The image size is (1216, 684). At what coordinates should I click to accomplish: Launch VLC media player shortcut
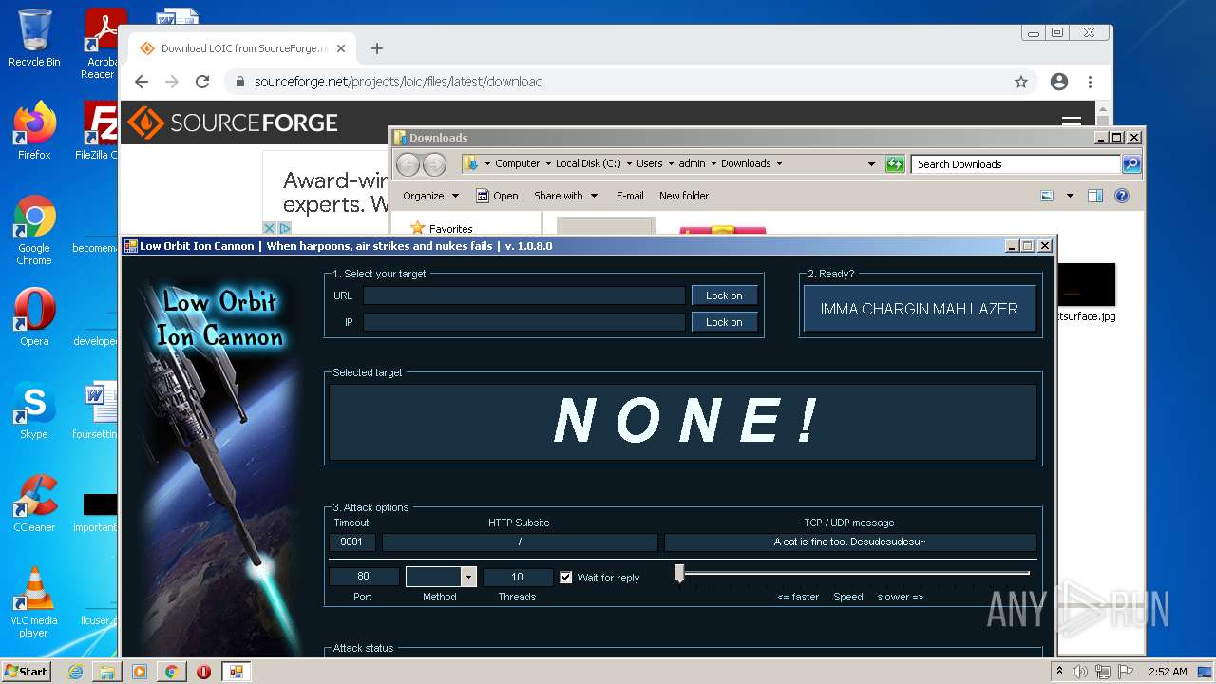tap(34, 603)
